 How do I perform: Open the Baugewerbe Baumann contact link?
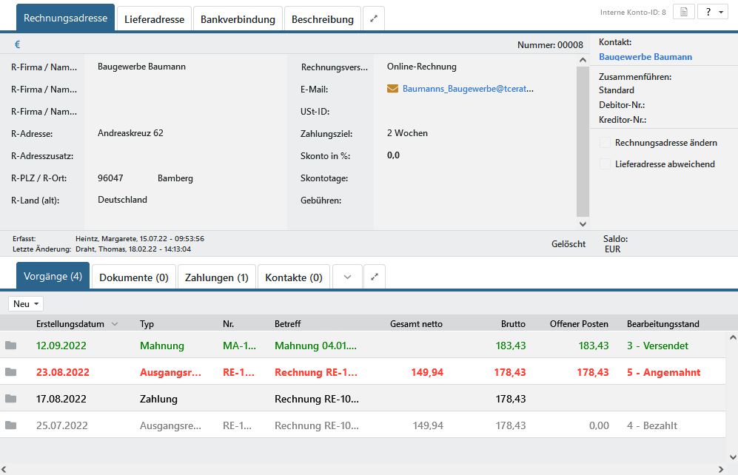tap(645, 56)
